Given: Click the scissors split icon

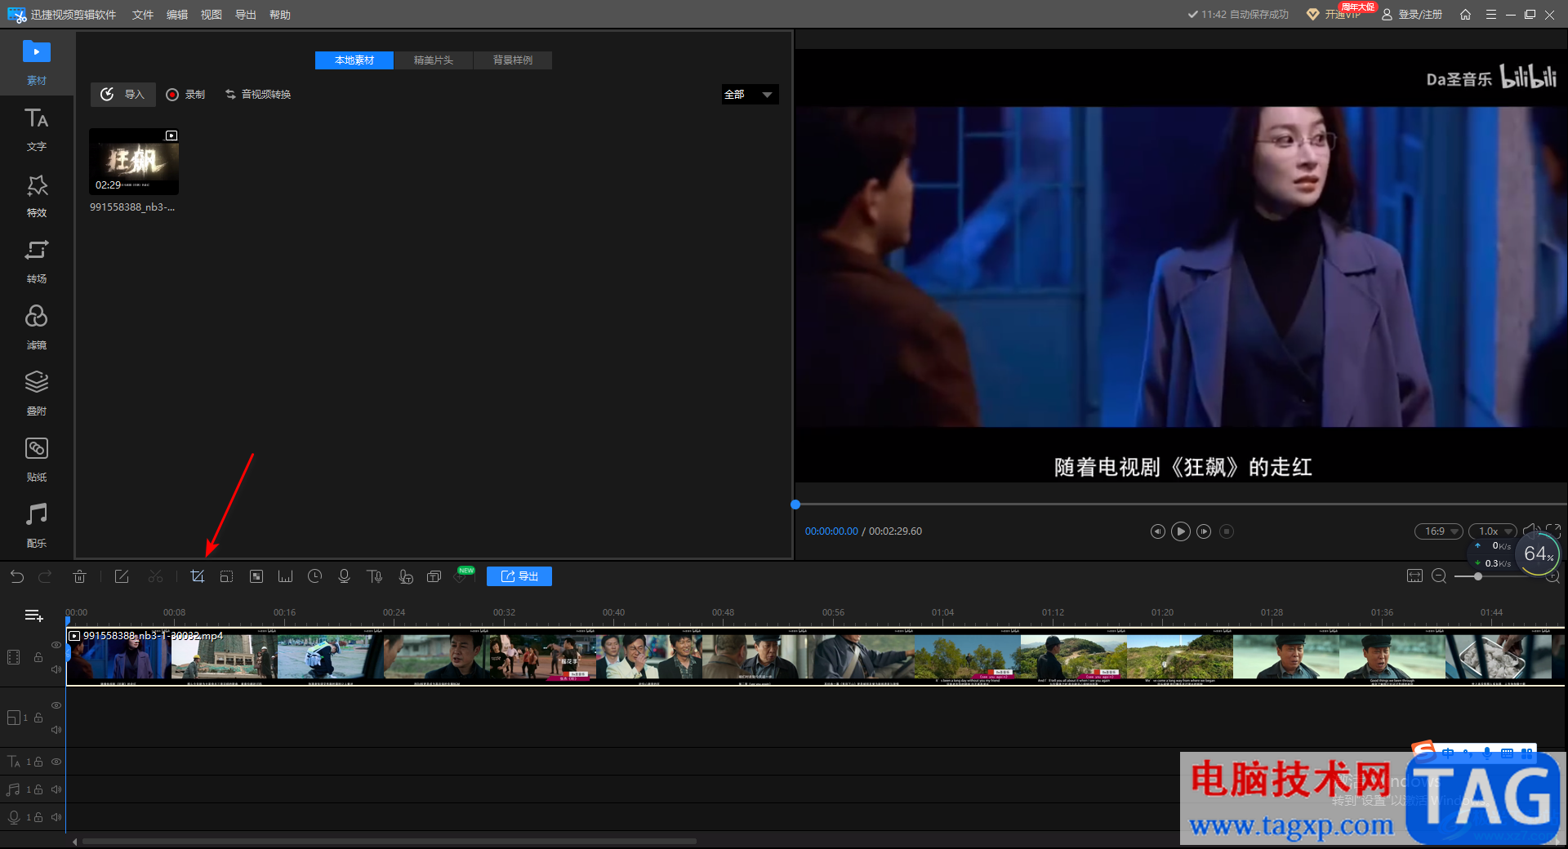Looking at the screenshot, I should [155, 576].
